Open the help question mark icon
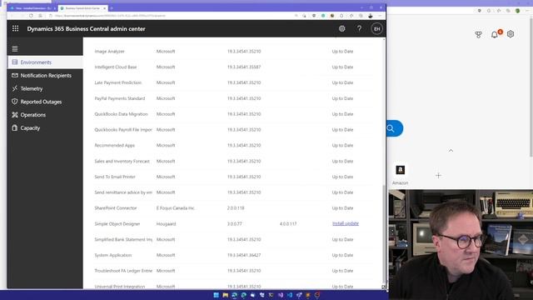The width and height of the screenshot is (533, 300). pyautogui.click(x=359, y=28)
